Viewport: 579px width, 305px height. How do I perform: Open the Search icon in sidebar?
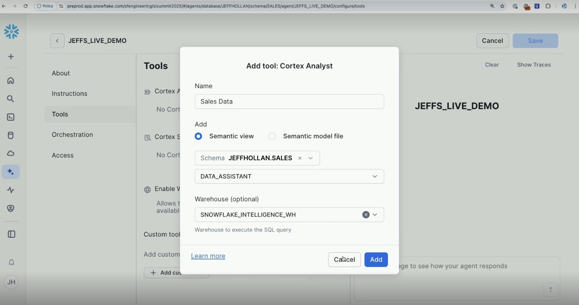(x=11, y=99)
